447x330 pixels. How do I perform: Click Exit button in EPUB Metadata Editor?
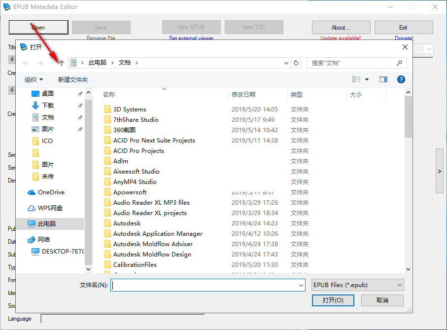click(403, 28)
